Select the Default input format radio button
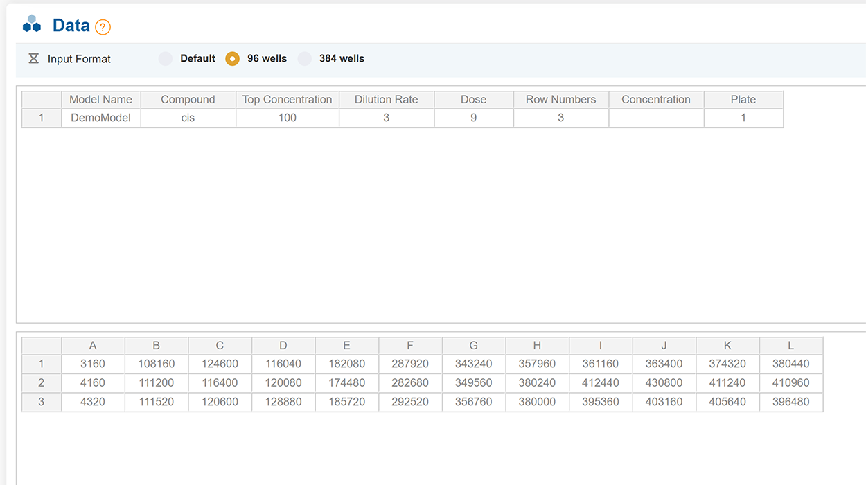 166,59
